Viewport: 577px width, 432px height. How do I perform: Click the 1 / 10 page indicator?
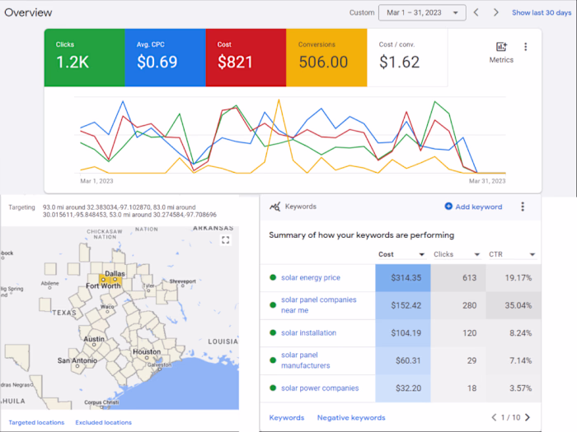pos(511,417)
